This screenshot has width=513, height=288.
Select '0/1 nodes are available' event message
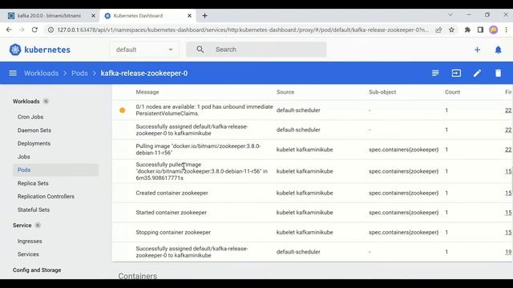(204, 110)
